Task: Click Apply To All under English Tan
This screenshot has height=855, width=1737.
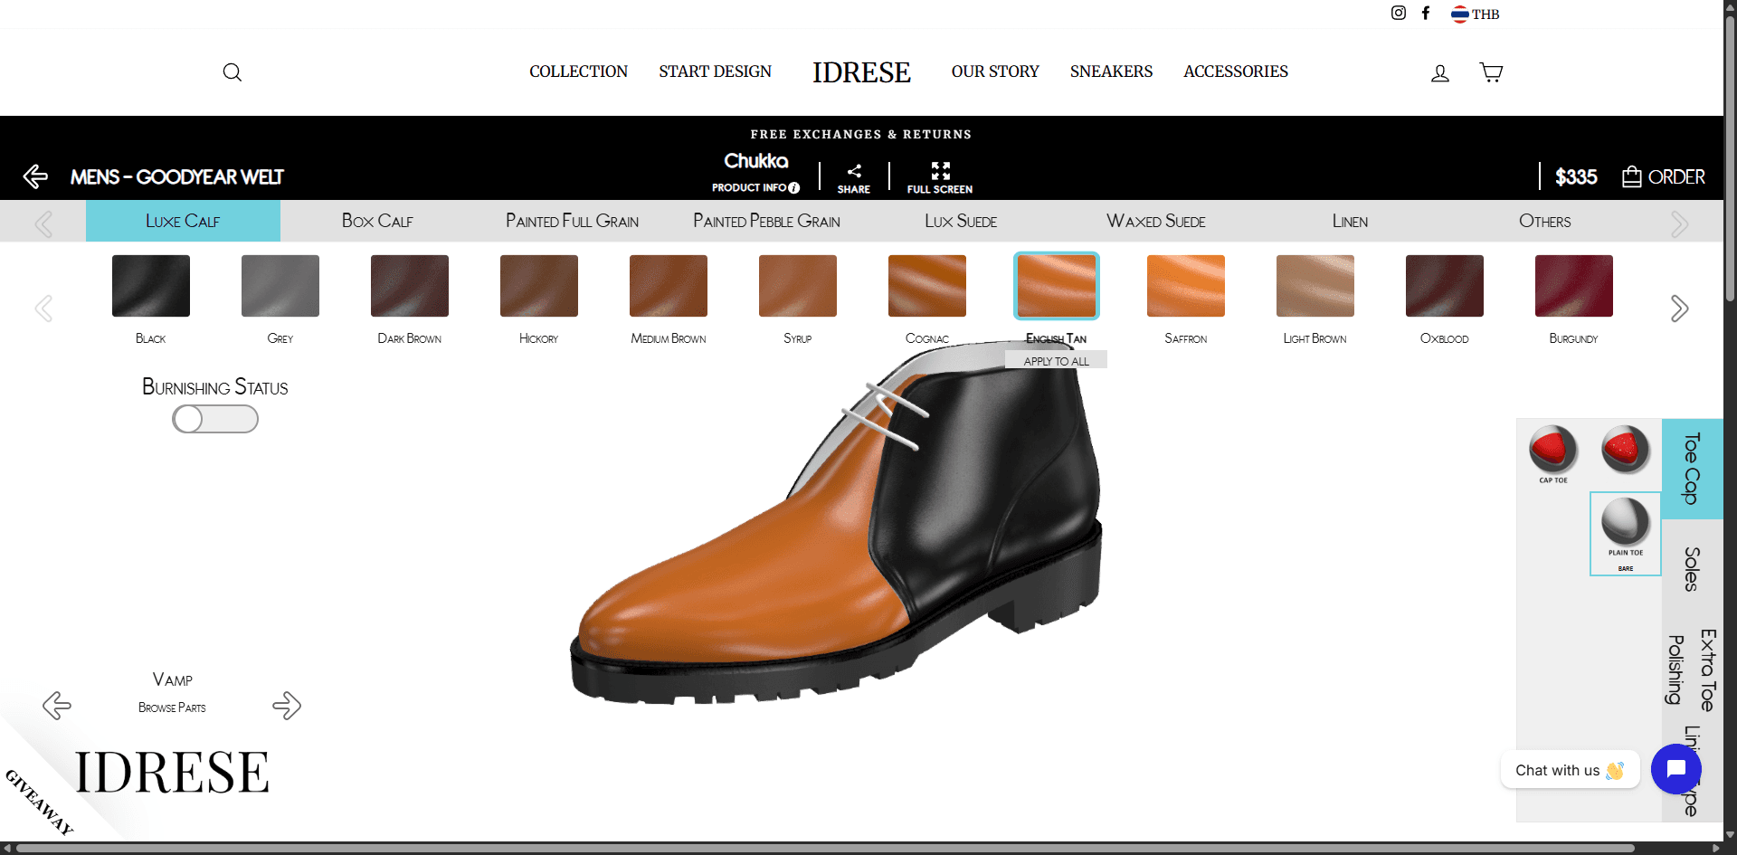Action: pyautogui.click(x=1055, y=360)
